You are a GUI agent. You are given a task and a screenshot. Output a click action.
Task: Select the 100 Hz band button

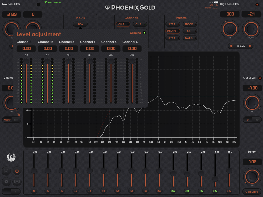[118, 191]
